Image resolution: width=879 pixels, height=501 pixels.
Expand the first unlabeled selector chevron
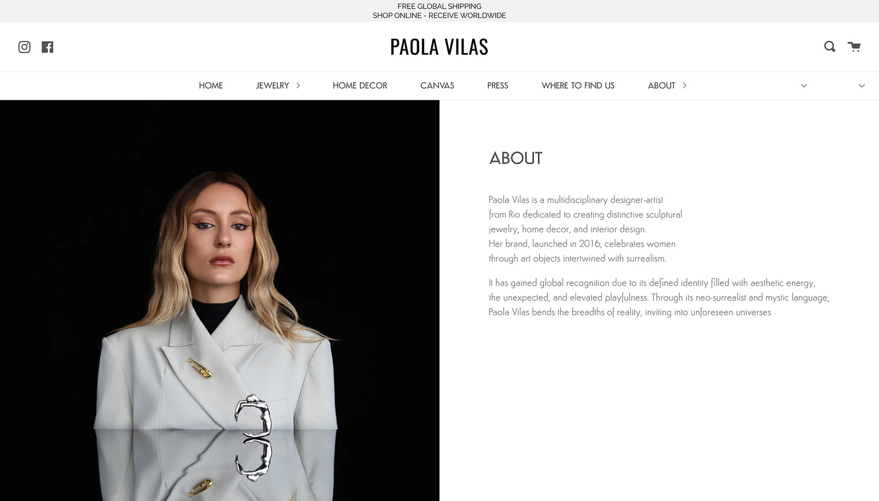804,86
